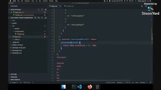Launch Firefox from the Dock
161x90 pixels.
click(x=90, y=87)
